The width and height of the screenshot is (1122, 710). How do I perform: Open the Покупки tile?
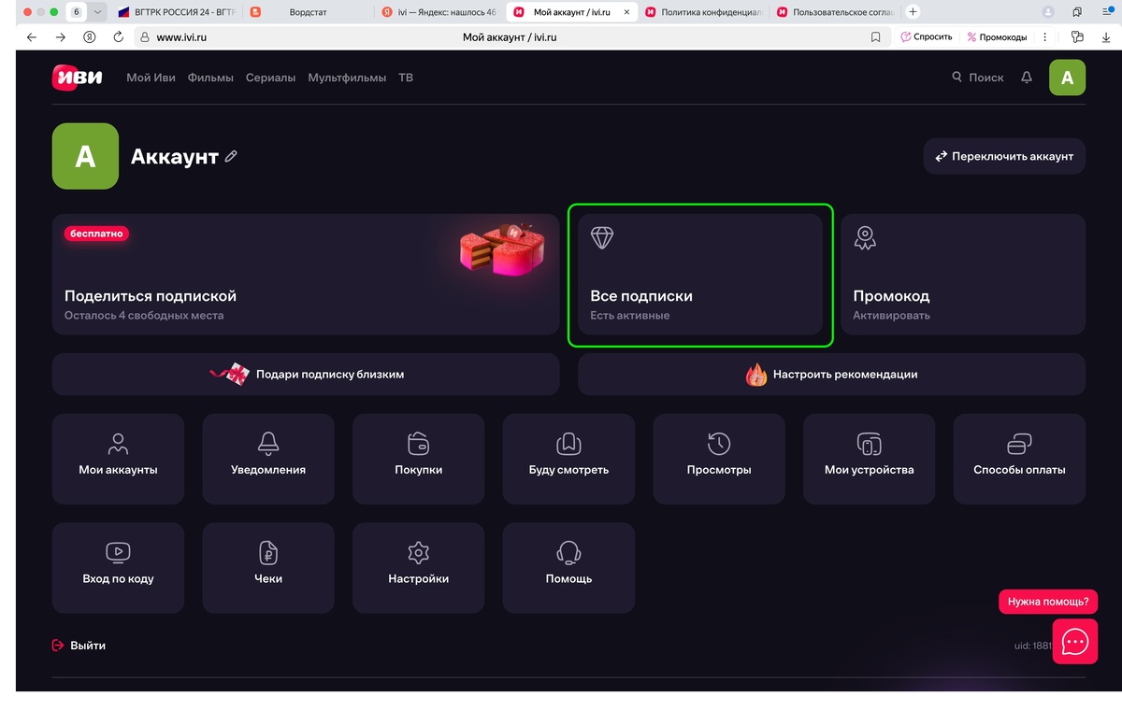click(419, 459)
